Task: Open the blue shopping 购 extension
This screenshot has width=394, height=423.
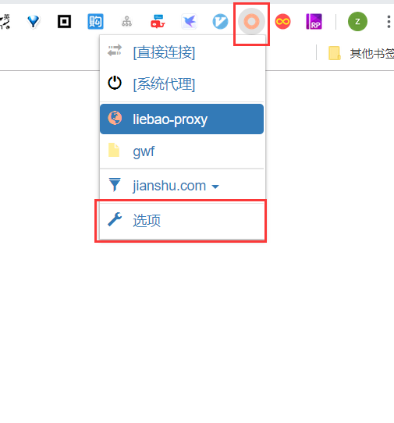Action: click(x=95, y=21)
